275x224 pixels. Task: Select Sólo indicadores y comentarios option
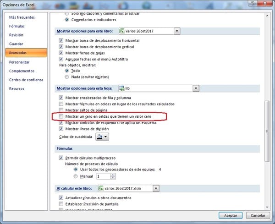pos(67,13)
